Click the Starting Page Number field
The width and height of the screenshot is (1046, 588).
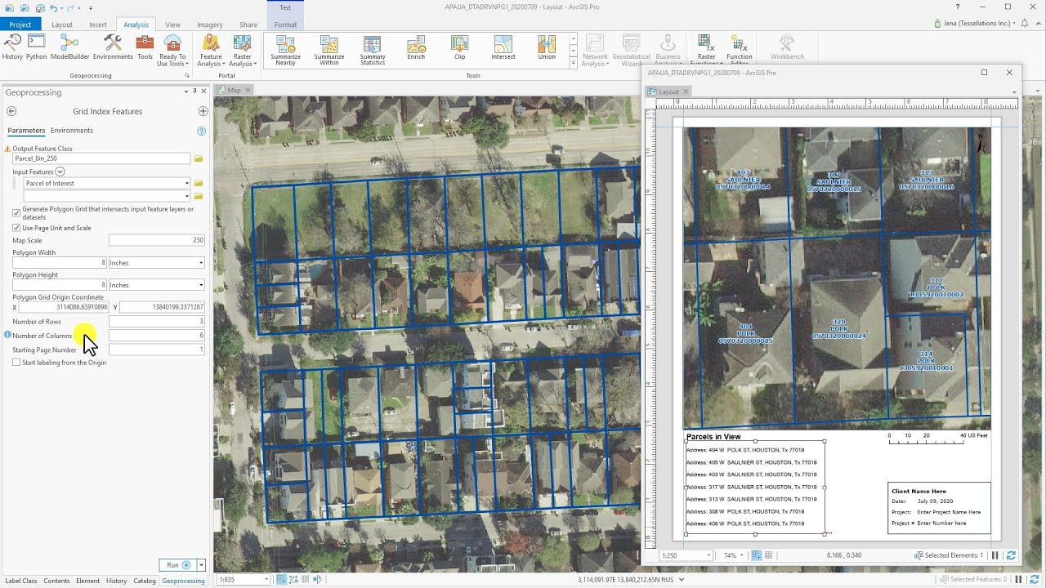[x=157, y=350]
